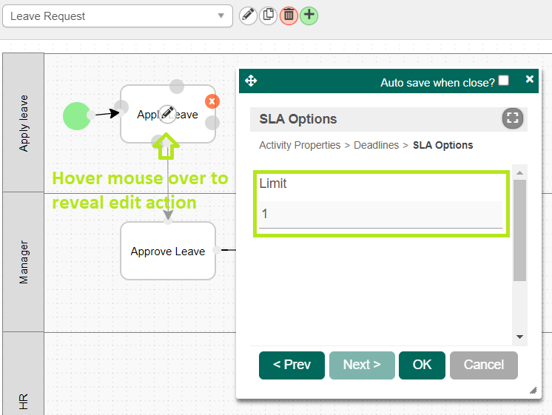Focus the Limit input field
The image size is (552, 415).
click(x=380, y=215)
